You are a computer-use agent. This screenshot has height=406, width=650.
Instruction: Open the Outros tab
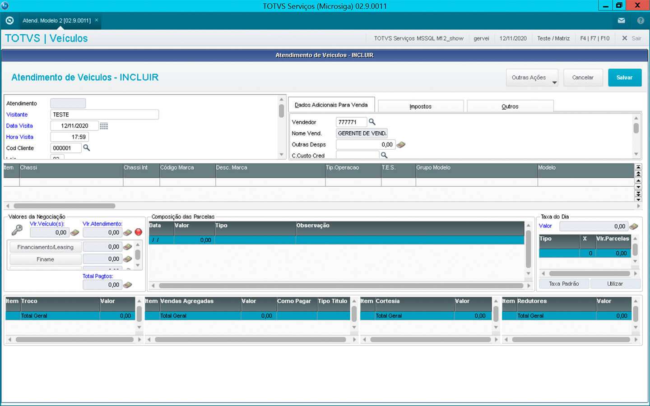(x=510, y=106)
